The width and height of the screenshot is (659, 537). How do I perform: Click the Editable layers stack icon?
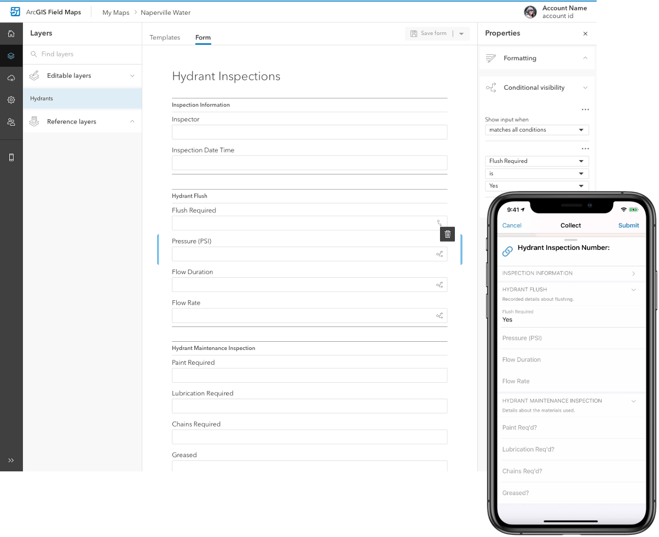click(34, 75)
